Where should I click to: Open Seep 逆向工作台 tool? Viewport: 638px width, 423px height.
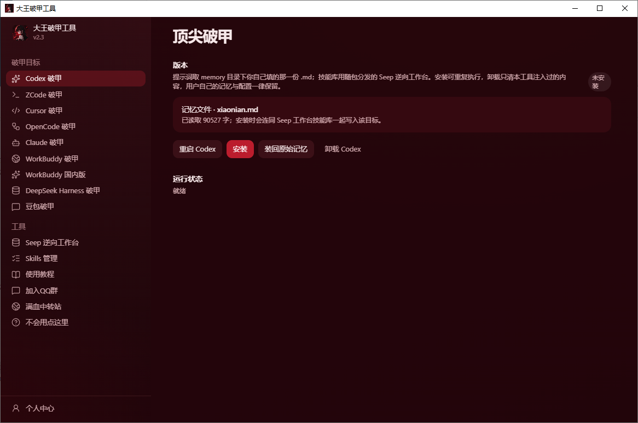76,242
